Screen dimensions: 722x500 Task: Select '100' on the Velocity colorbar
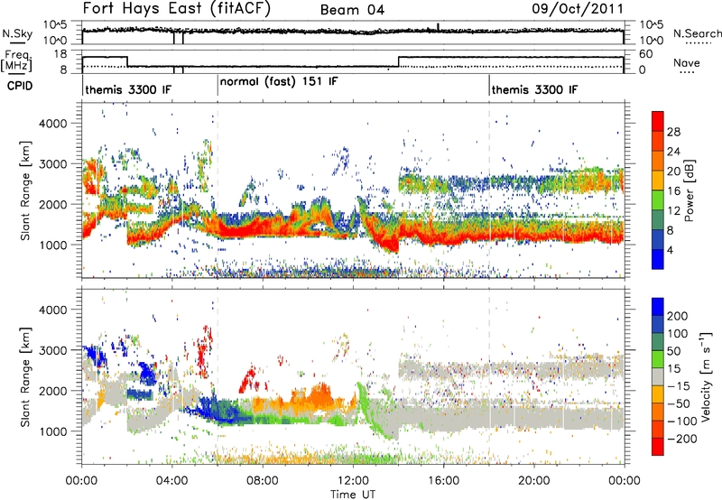678,333
